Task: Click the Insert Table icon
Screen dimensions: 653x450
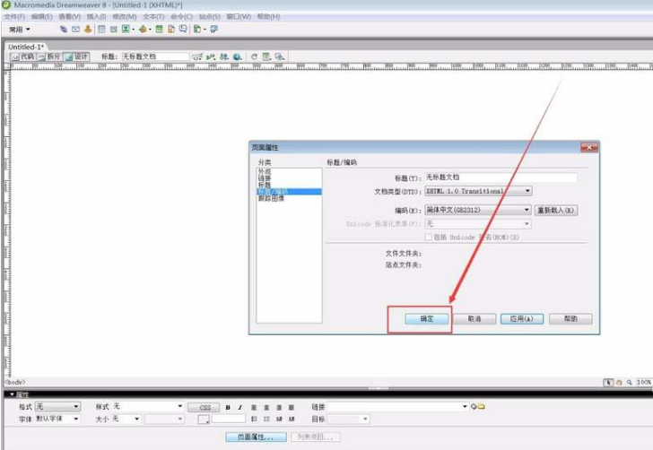Action: [x=101, y=30]
